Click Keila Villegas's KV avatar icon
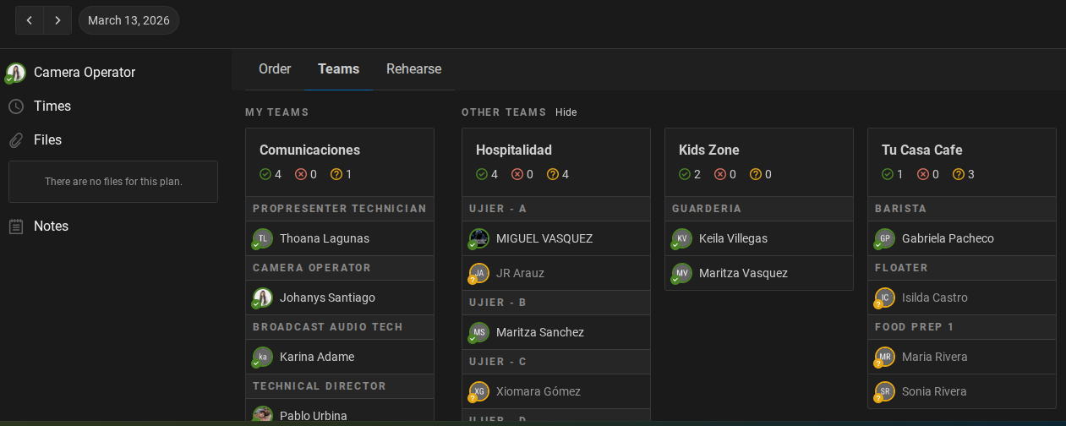This screenshot has height=426, width=1066. pos(682,238)
